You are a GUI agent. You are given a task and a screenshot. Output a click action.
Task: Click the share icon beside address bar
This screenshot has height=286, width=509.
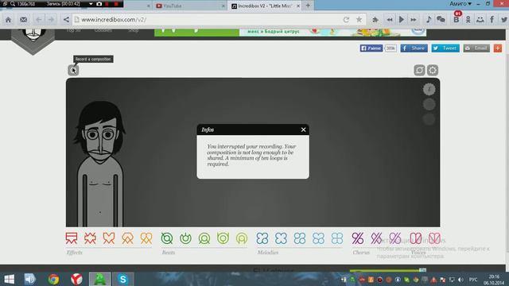66,20
